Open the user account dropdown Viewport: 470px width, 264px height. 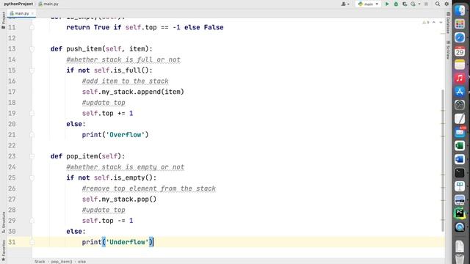point(345,4)
